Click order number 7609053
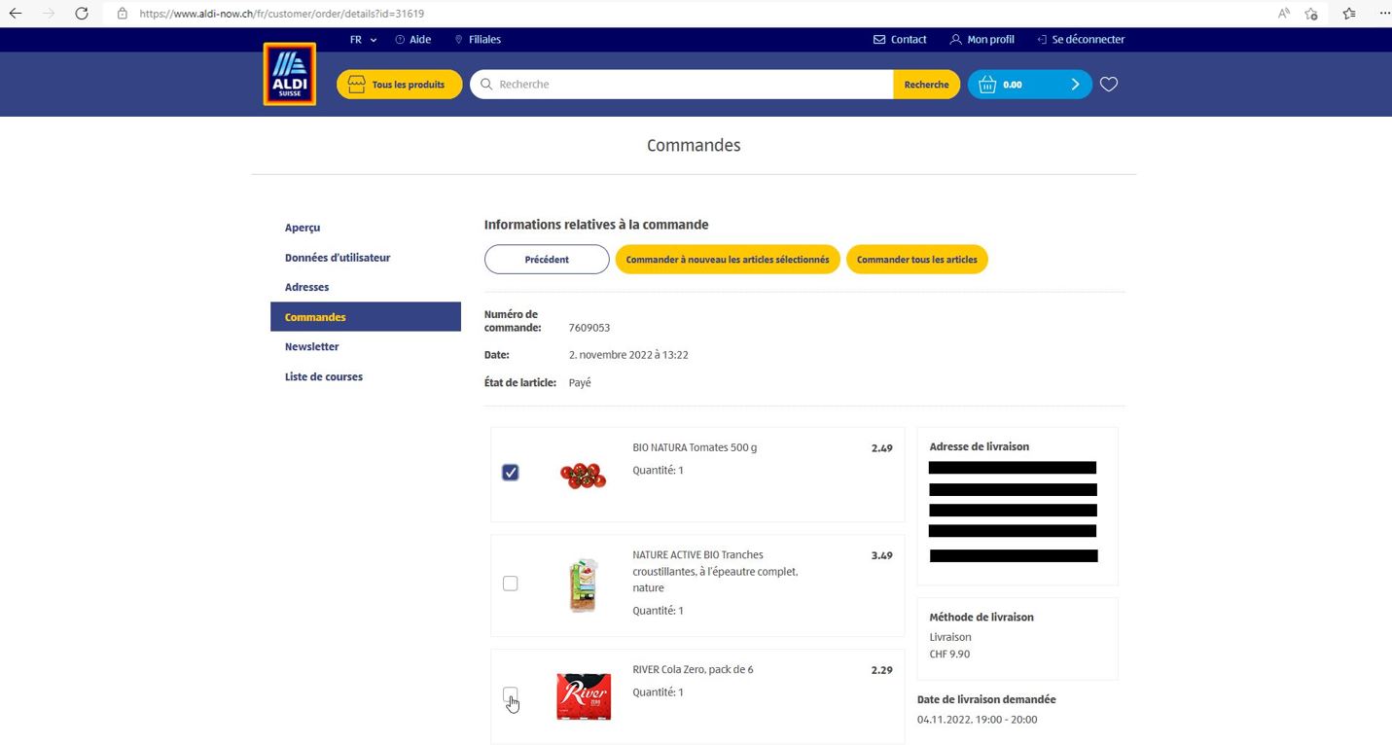Screen dimensions: 1392x745 point(589,328)
